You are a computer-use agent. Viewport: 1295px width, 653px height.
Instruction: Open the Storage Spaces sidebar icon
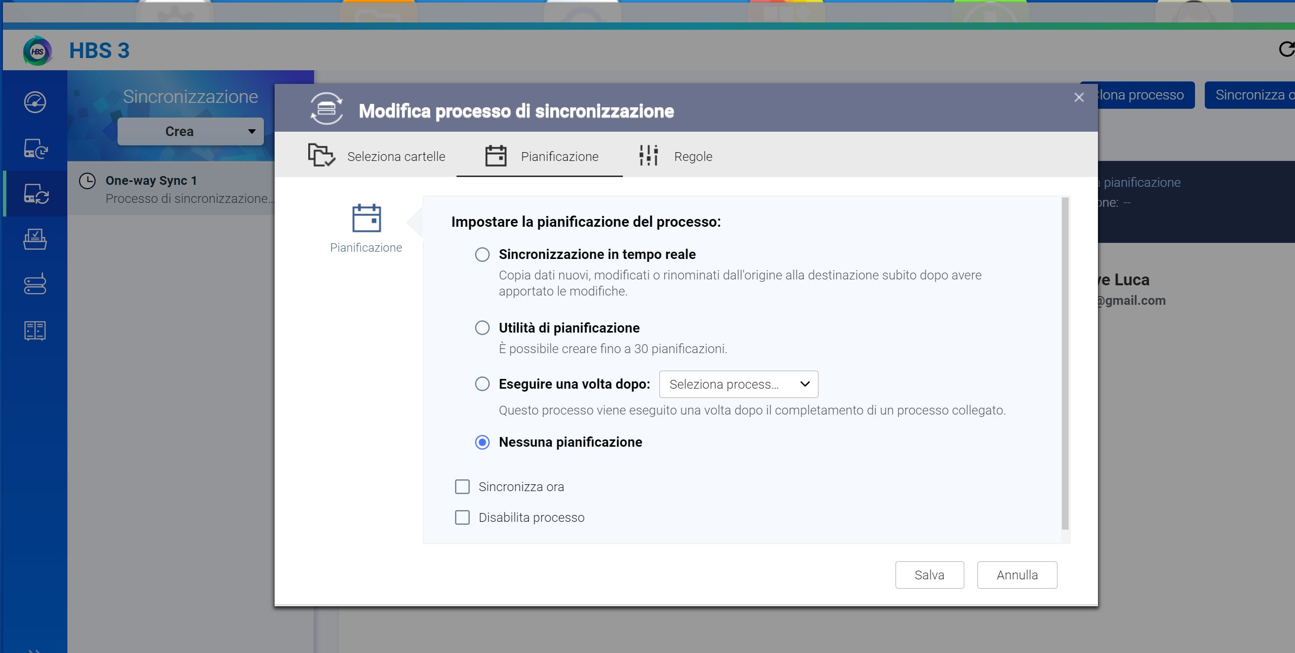click(35, 284)
